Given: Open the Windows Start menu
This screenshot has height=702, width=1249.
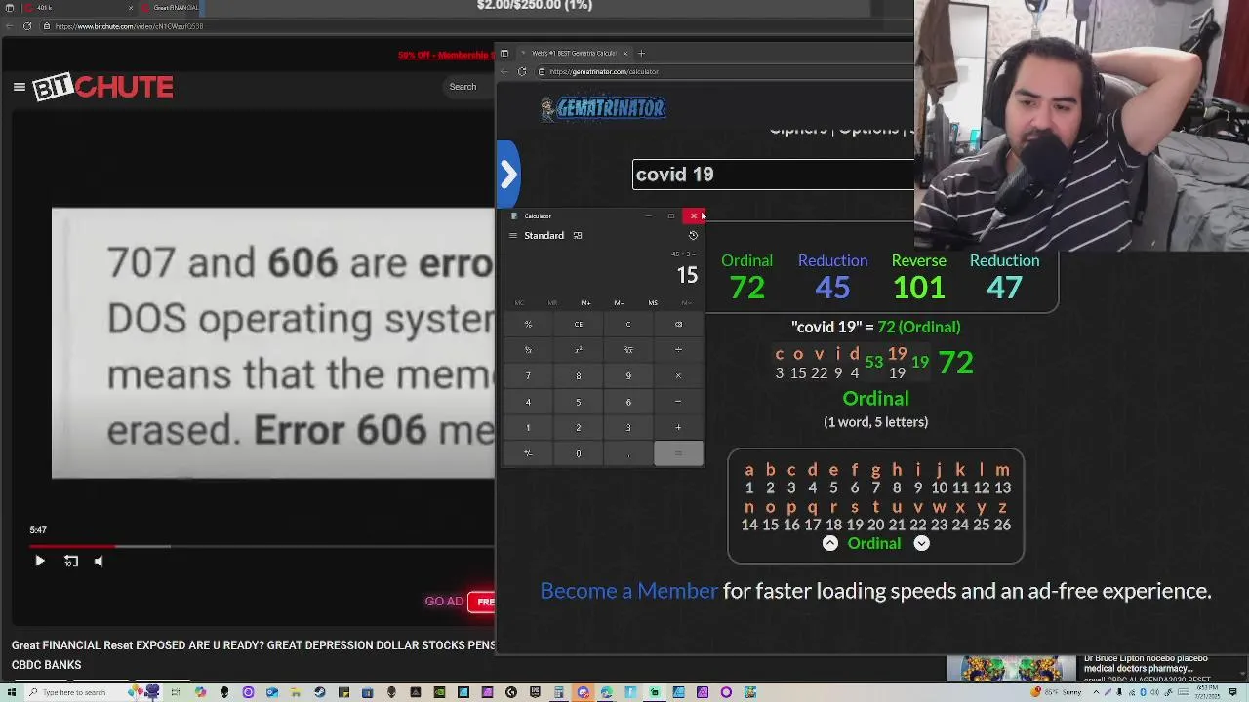Looking at the screenshot, I should point(10,692).
